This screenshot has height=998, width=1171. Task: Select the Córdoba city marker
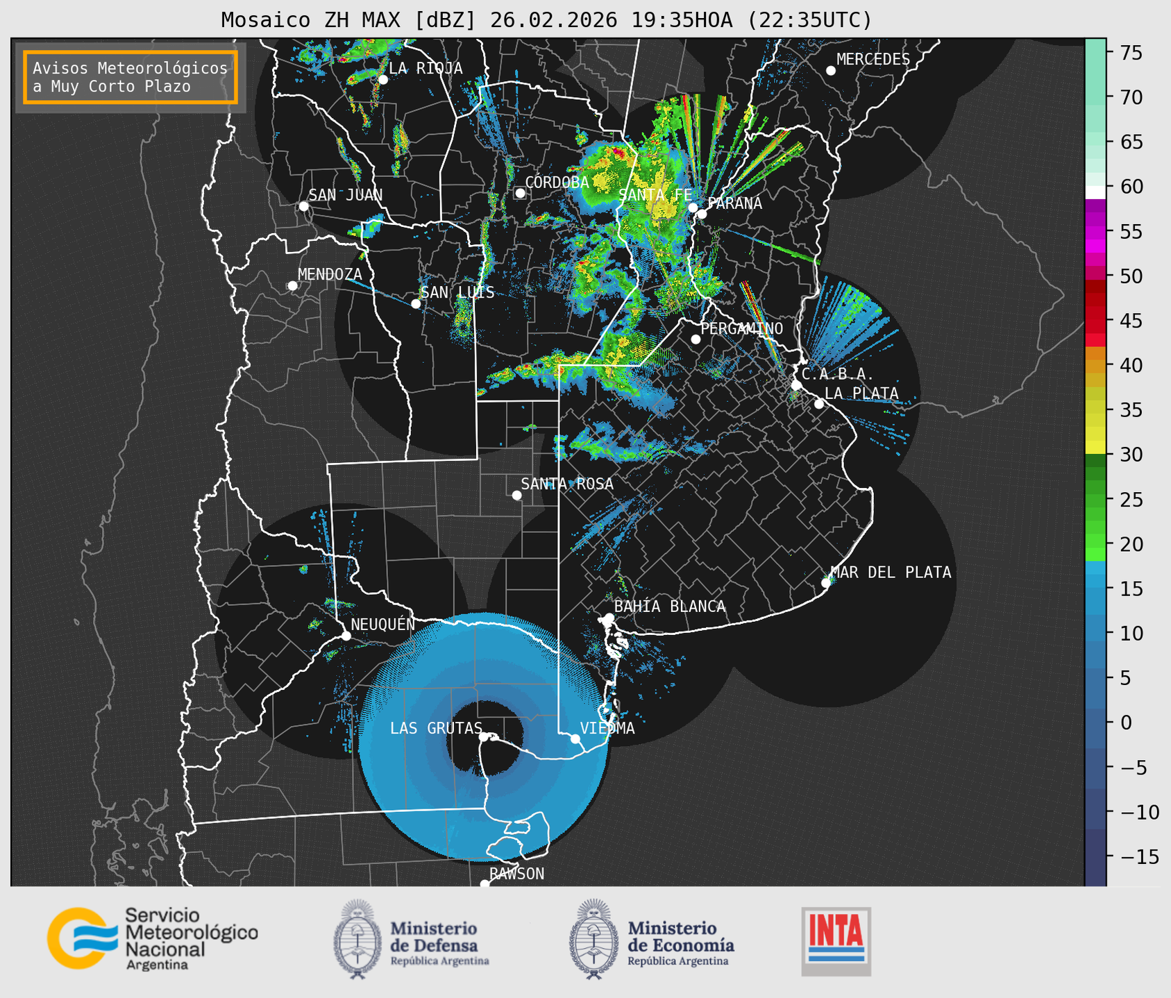pyautogui.click(x=520, y=193)
